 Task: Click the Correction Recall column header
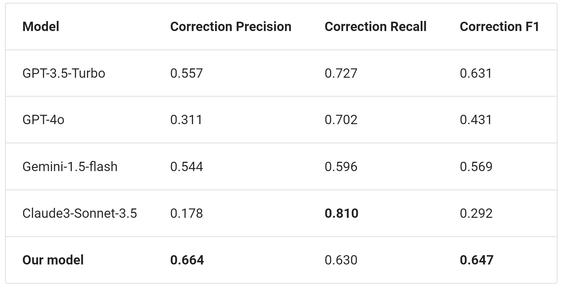tap(375, 27)
